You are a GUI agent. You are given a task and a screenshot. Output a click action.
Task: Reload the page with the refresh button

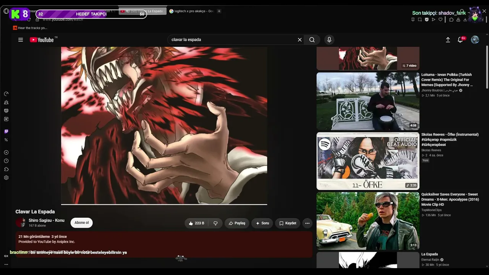pos(29,19)
